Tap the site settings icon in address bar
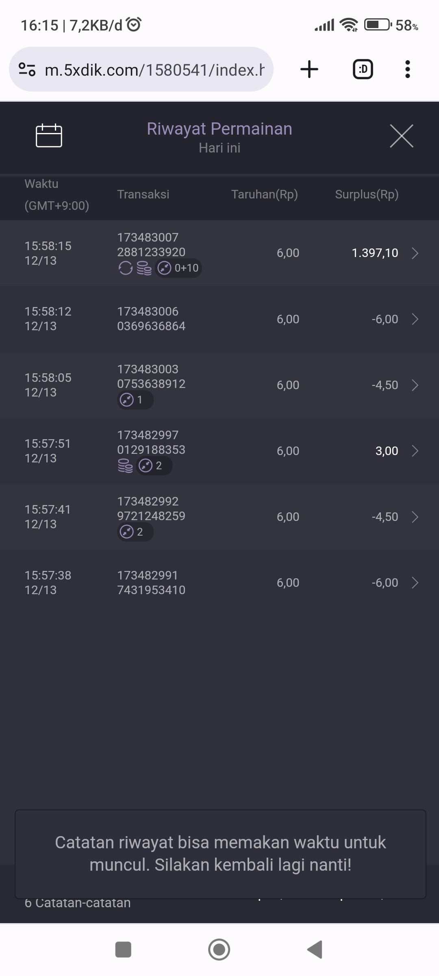 (x=27, y=70)
